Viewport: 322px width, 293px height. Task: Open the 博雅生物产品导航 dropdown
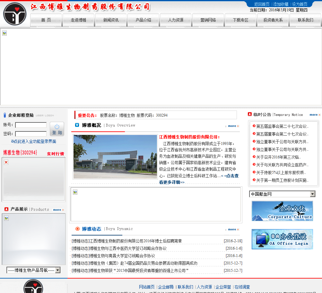click(33, 270)
